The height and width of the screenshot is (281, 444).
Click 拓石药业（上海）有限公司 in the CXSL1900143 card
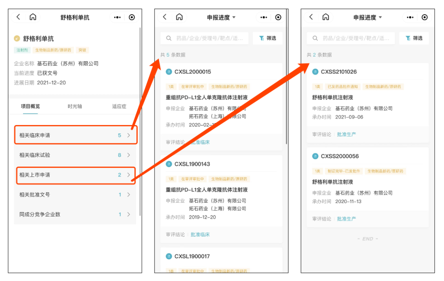(x=217, y=209)
